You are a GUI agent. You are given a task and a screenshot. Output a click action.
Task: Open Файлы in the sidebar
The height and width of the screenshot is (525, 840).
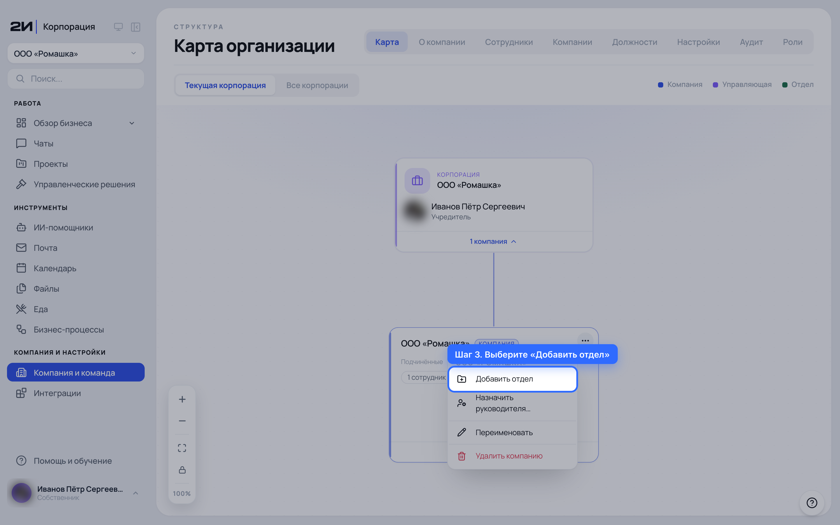click(x=76, y=288)
